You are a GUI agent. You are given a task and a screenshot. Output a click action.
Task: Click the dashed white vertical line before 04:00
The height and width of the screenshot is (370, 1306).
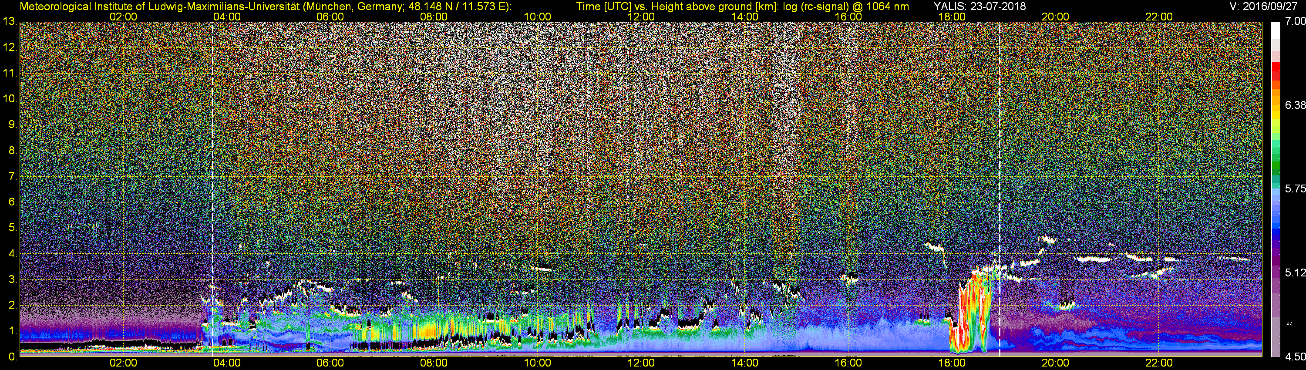click(212, 188)
